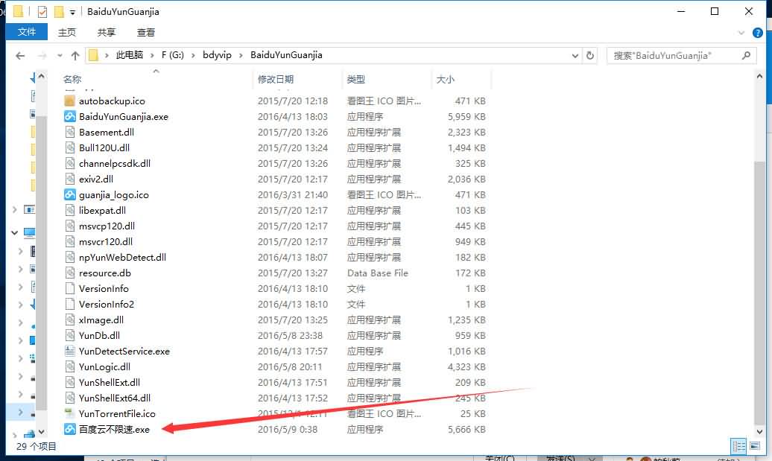772x461 pixels.
Task: Select the VersionInfo2 file icon
Action: click(70, 304)
